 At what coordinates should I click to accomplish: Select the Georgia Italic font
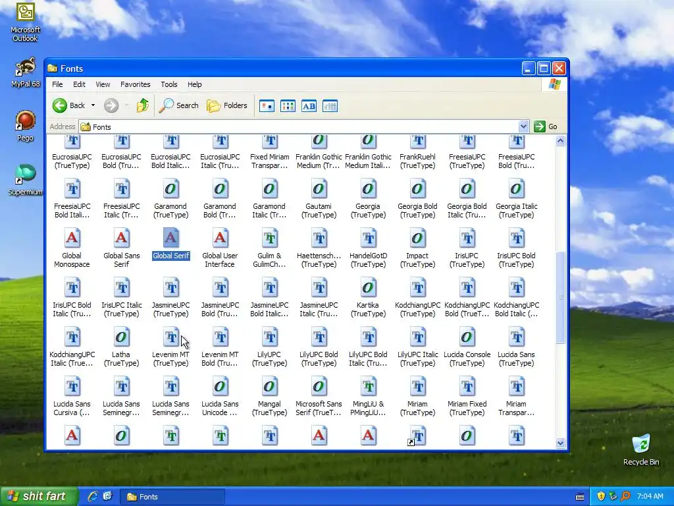click(x=516, y=198)
